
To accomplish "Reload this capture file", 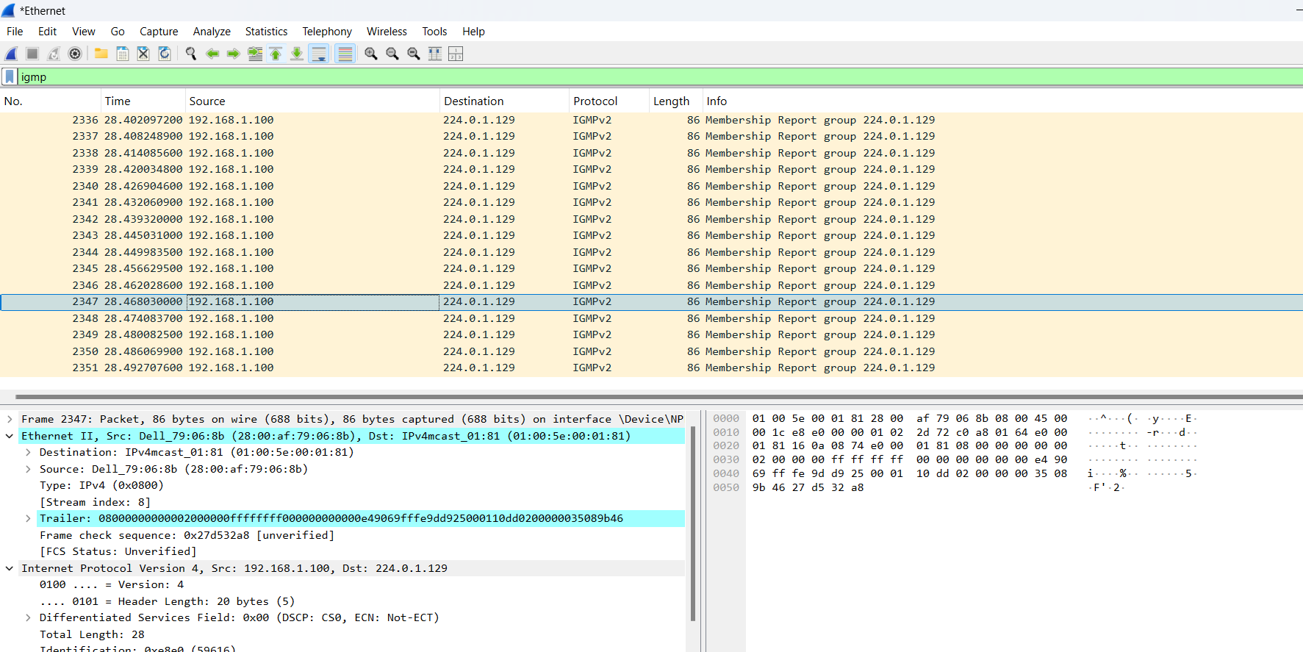I will [165, 54].
